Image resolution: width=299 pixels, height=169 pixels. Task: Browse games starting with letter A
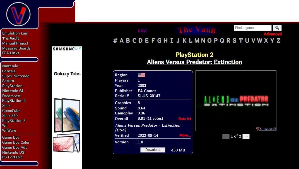122,41
